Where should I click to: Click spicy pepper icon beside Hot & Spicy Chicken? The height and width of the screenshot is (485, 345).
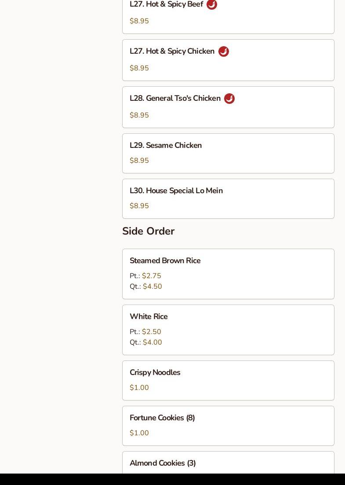coord(224,51)
